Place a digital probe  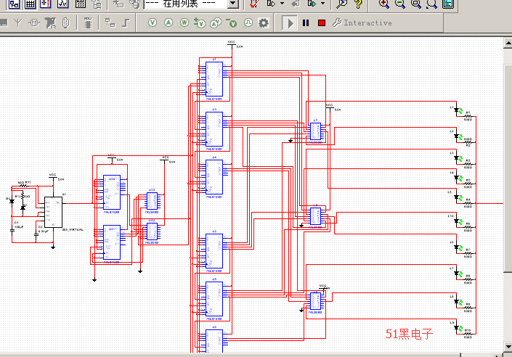click(248, 22)
